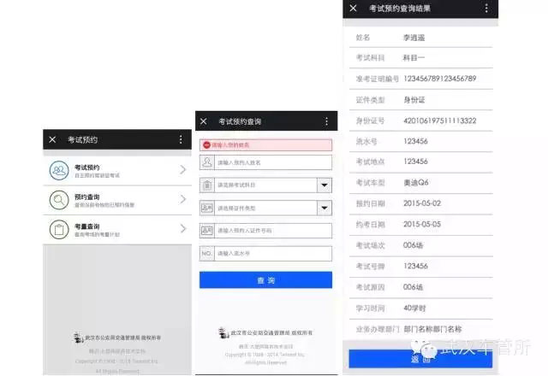Click the 武汉市公安局 copyright footer on 考试预约查询 screen

(x=265, y=332)
